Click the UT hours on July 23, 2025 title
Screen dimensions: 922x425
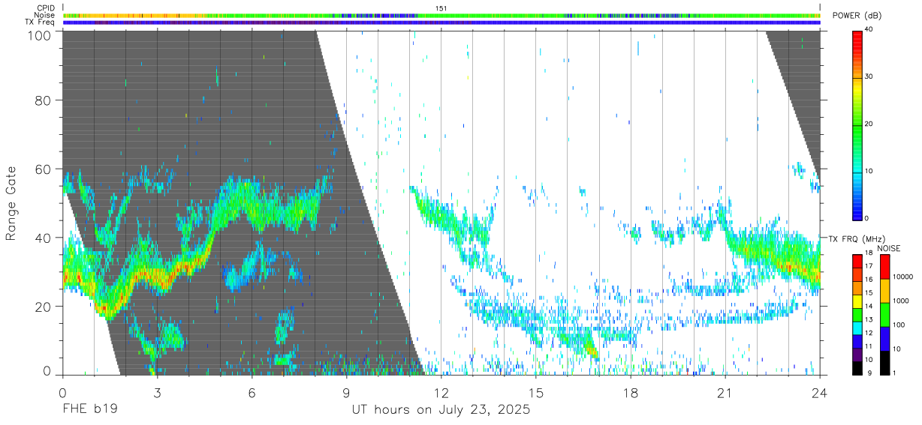point(441,410)
